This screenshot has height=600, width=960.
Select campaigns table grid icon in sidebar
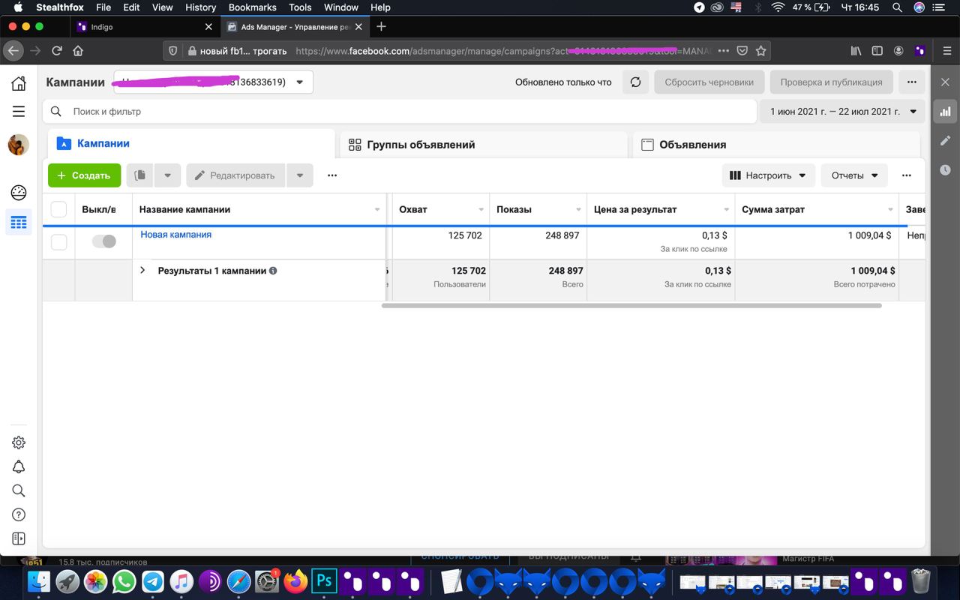19,222
